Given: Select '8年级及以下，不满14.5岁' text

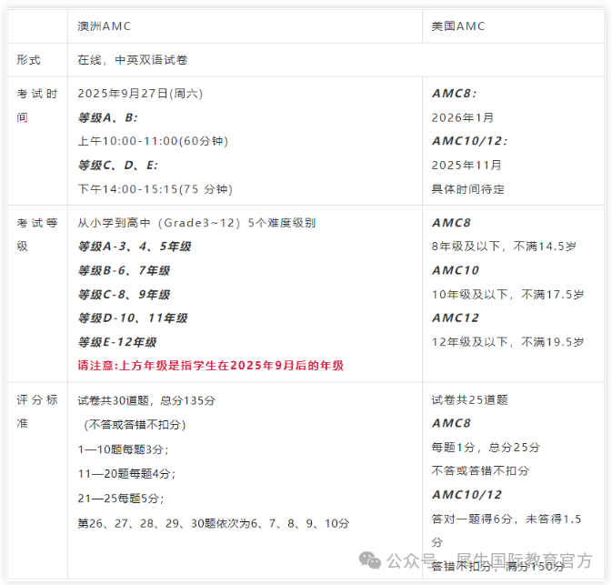Looking at the screenshot, I should tap(504, 247).
